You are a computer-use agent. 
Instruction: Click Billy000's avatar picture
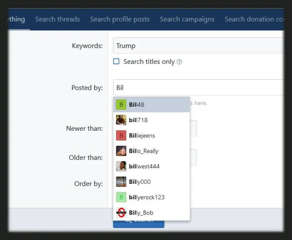121,182
